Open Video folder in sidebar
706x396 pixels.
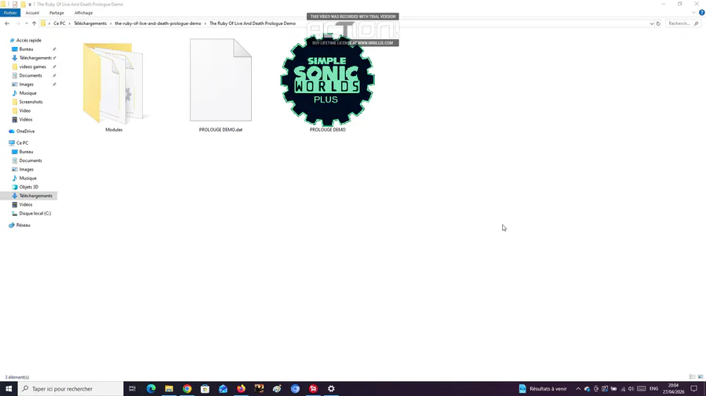click(25, 110)
